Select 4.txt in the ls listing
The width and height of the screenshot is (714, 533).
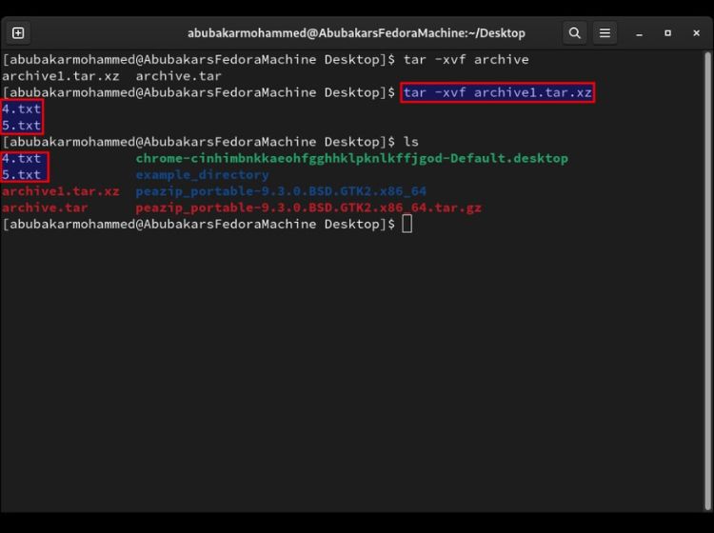[22, 158]
